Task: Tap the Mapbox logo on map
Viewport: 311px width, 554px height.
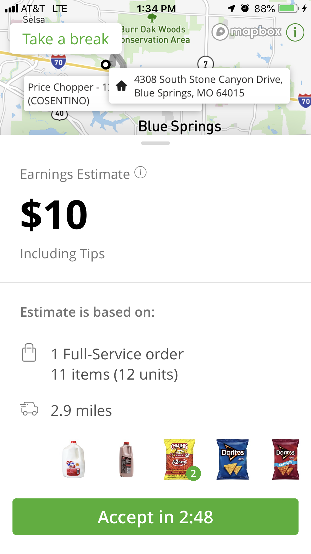Action: point(247,32)
